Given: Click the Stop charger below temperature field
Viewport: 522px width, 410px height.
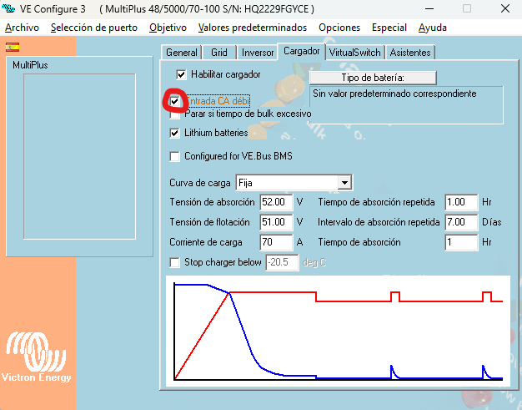Looking at the screenshot, I should pos(282,262).
